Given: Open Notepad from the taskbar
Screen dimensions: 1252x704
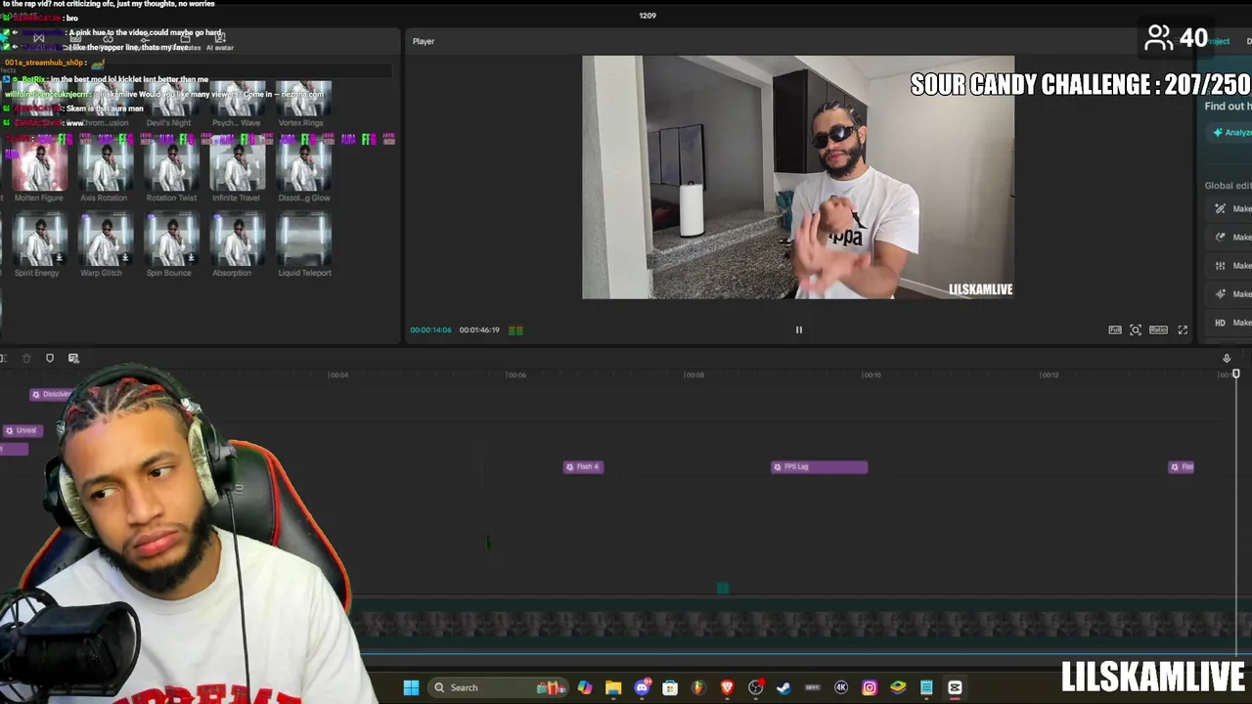Looking at the screenshot, I should pyautogui.click(x=926, y=687).
